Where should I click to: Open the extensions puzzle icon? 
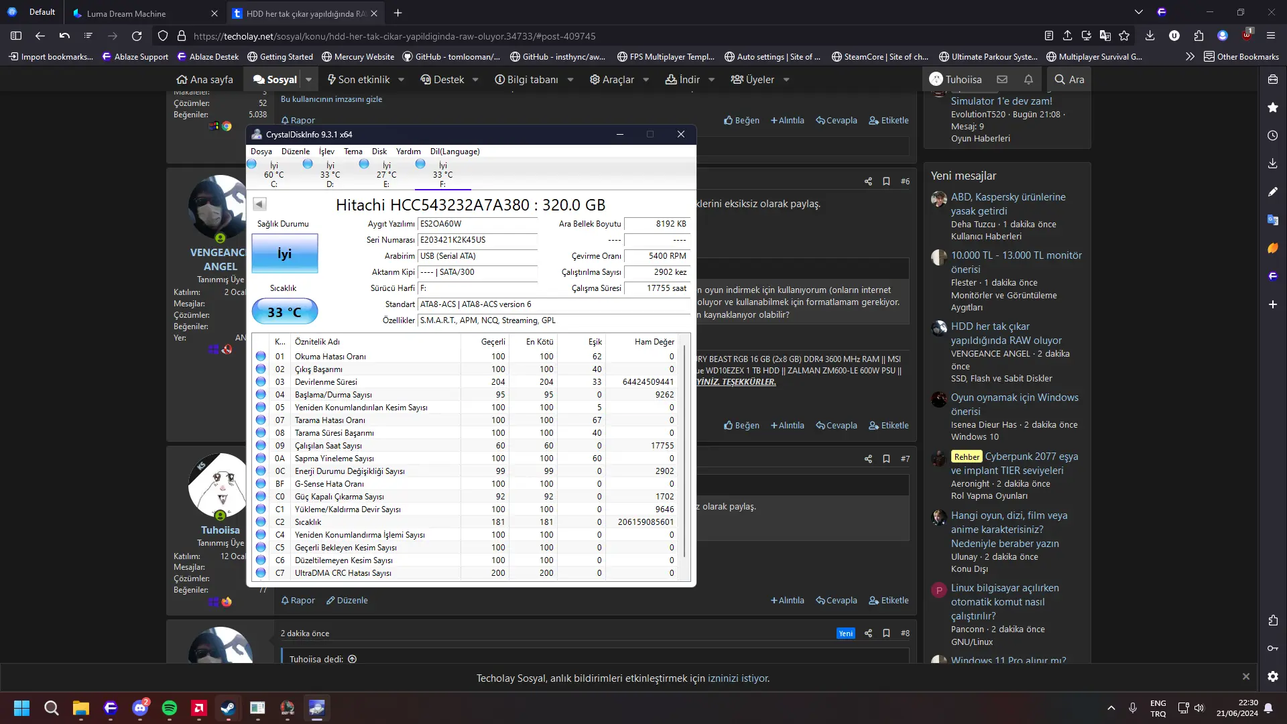[1199, 36]
